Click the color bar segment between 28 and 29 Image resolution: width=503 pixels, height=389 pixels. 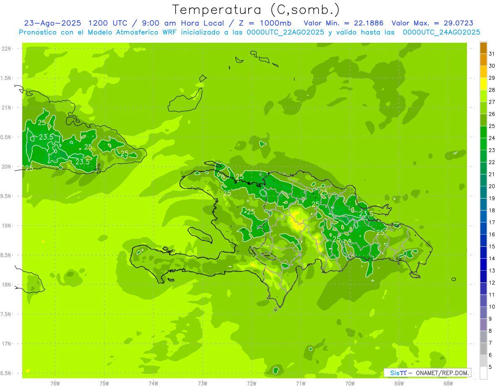tap(483, 84)
